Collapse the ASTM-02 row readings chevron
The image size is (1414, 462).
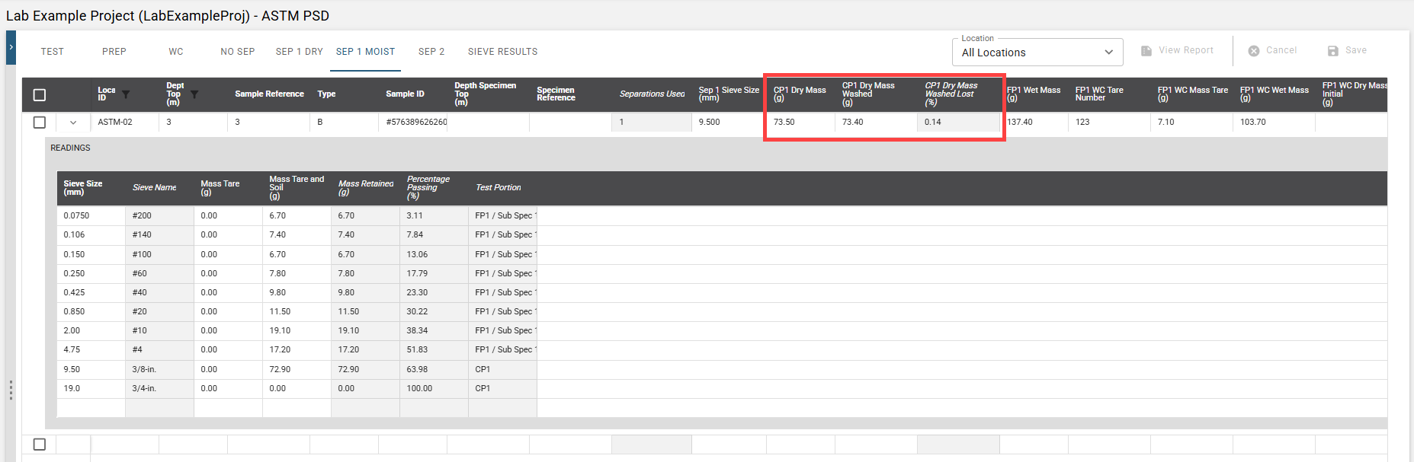pyautogui.click(x=73, y=123)
